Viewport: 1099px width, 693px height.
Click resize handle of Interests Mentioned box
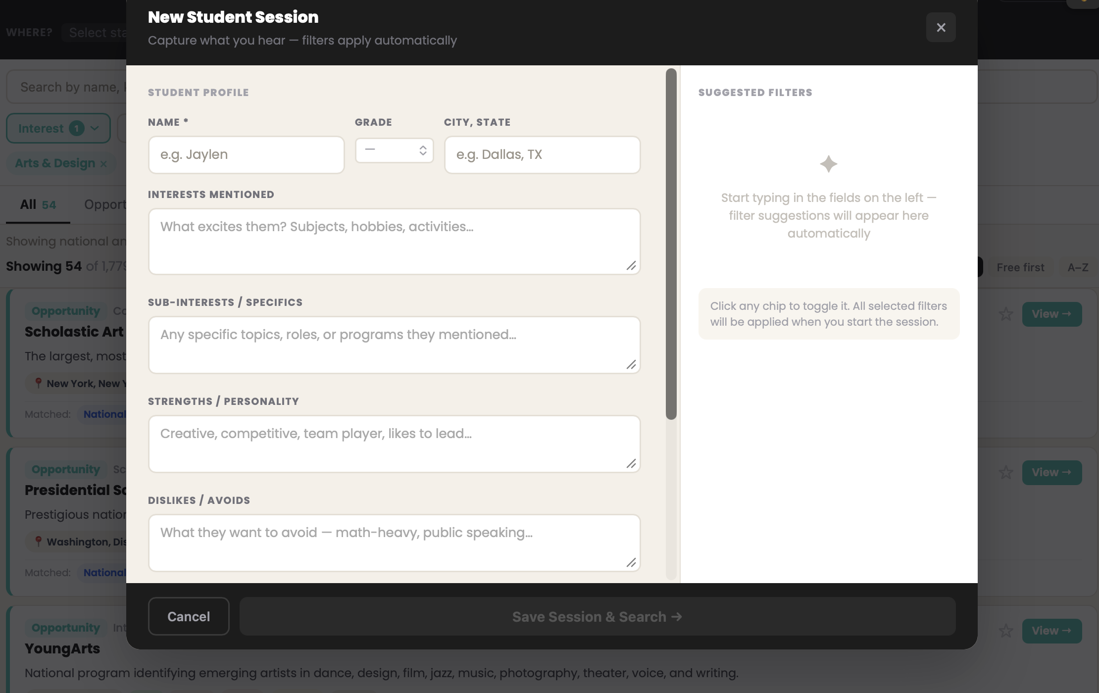(x=631, y=266)
